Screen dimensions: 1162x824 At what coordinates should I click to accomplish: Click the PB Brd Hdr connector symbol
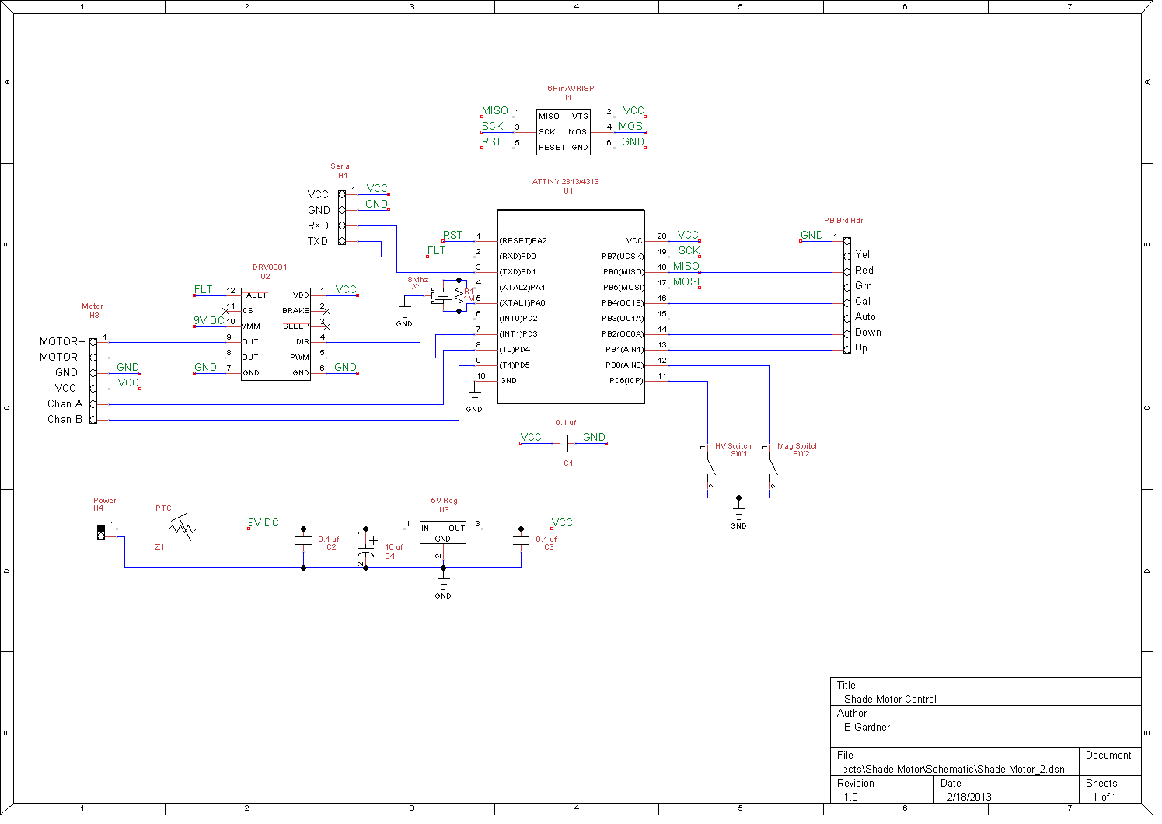[x=847, y=295]
